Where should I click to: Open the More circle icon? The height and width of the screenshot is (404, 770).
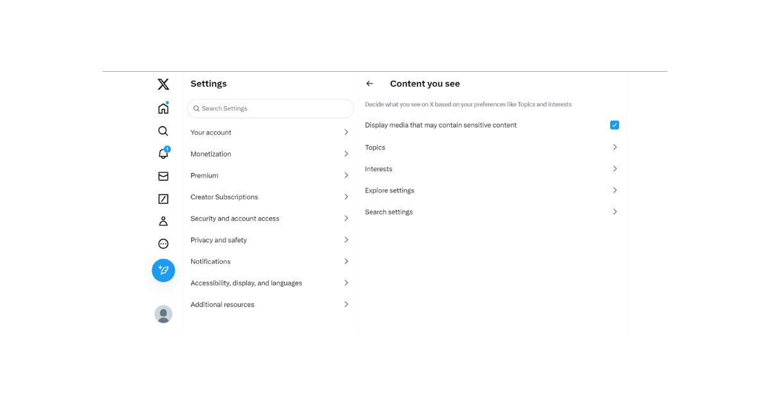point(163,244)
